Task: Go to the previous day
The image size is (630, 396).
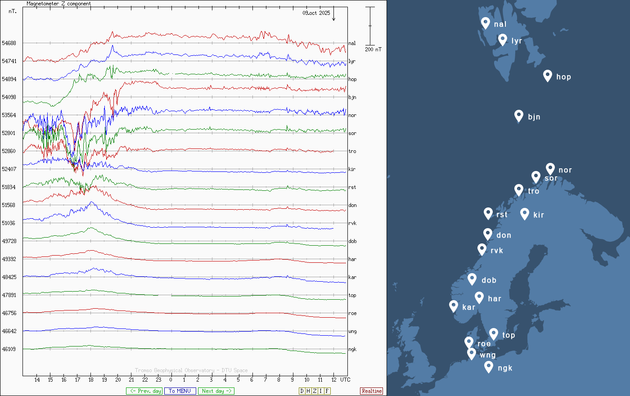Action: coord(144,391)
